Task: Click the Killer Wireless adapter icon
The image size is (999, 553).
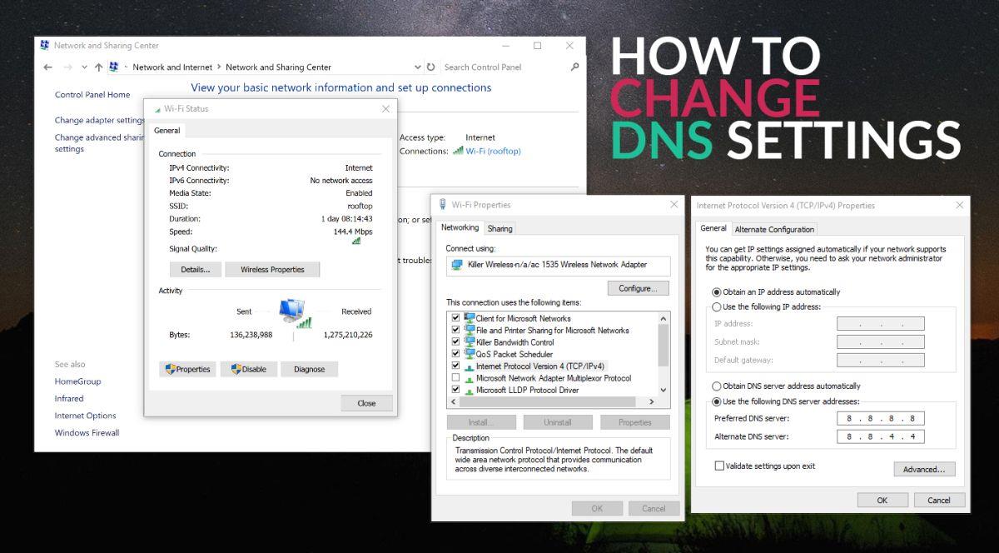Action: coord(456,265)
